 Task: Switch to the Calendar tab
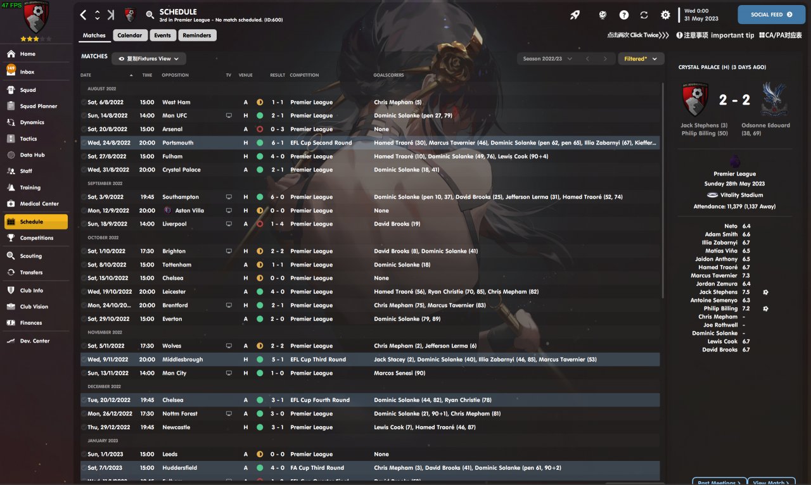pyautogui.click(x=129, y=35)
